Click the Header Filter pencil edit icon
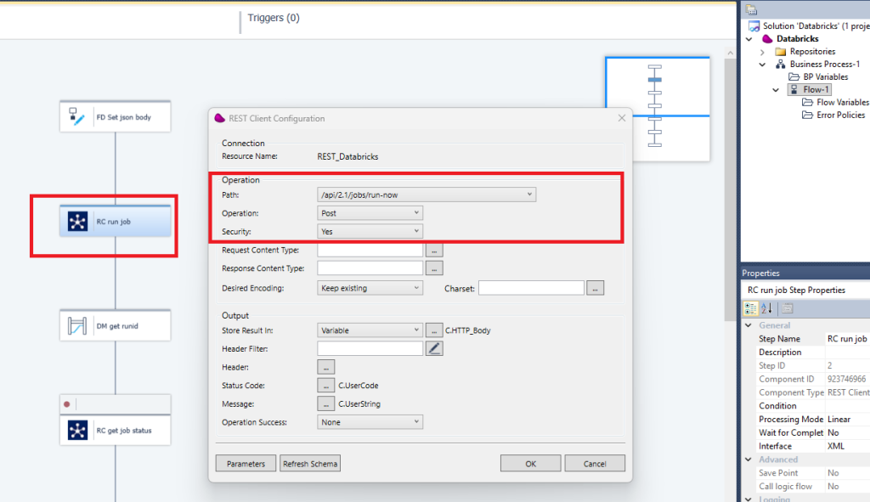 coord(434,348)
